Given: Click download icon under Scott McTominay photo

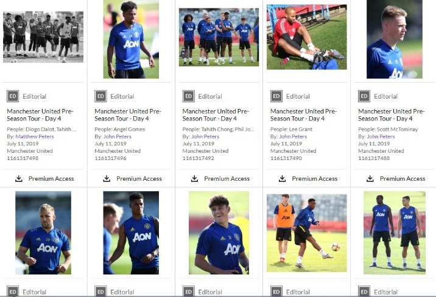Looking at the screenshot, I should pos(370,179).
